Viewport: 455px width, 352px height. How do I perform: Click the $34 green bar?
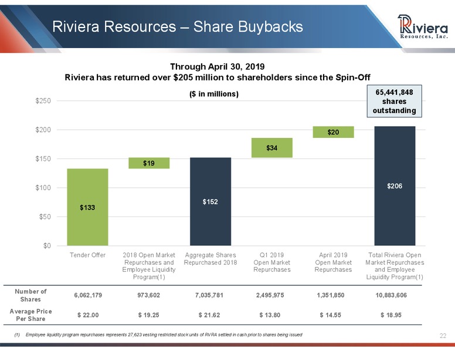pos(272,148)
